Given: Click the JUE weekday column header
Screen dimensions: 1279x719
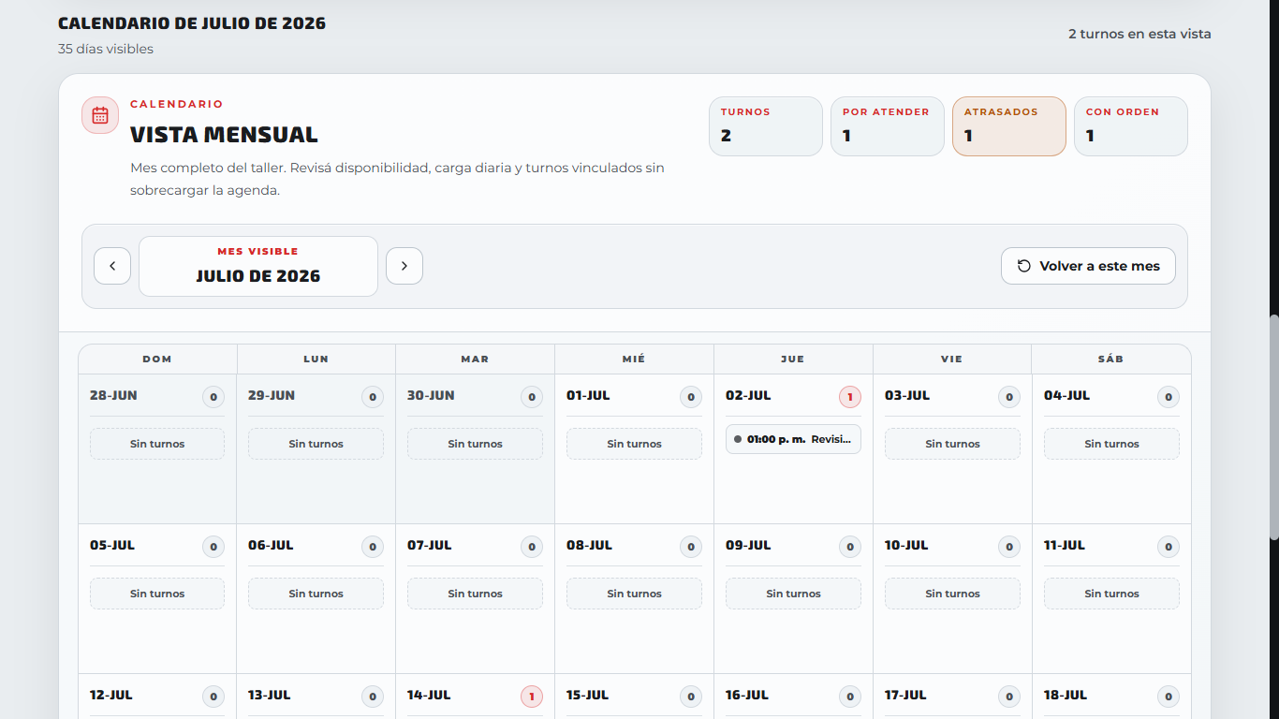Looking at the screenshot, I should (x=793, y=359).
